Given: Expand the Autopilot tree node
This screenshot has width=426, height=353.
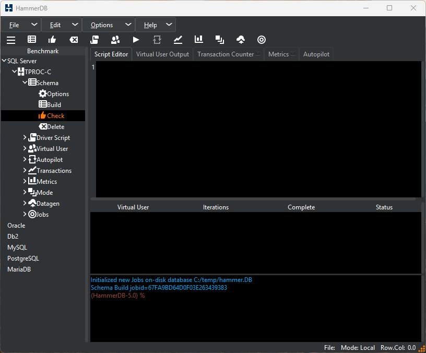Looking at the screenshot, I should [x=25, y=159].
